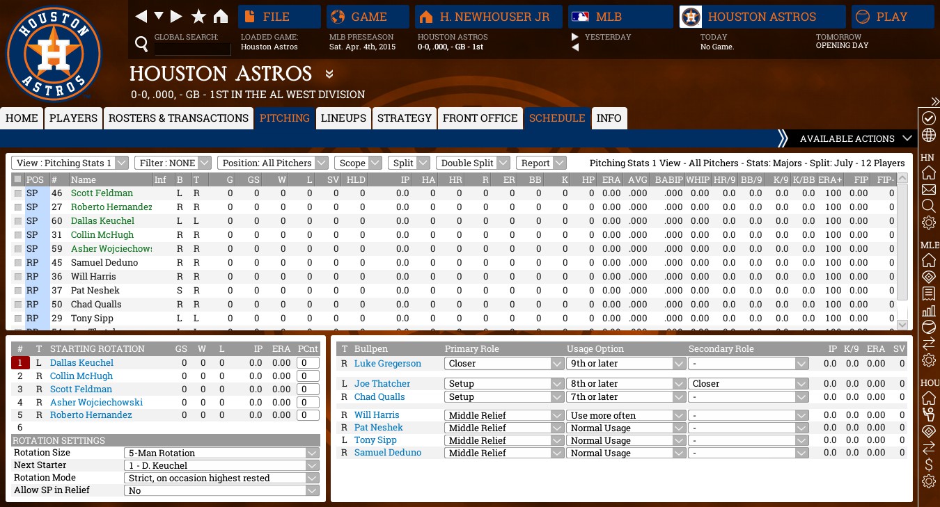940x507 pixels.
Task: Open the FILE menu
Action: coord(279,17)
